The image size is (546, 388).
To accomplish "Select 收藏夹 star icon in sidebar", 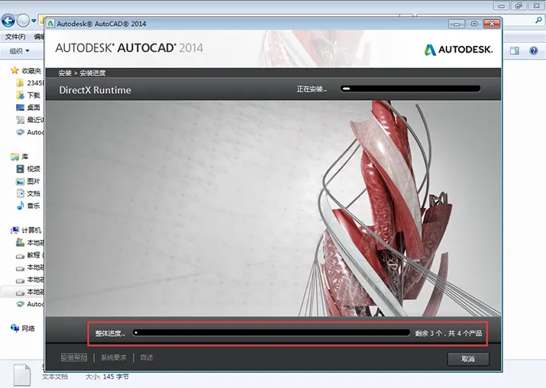I will (x=15, y=71).
